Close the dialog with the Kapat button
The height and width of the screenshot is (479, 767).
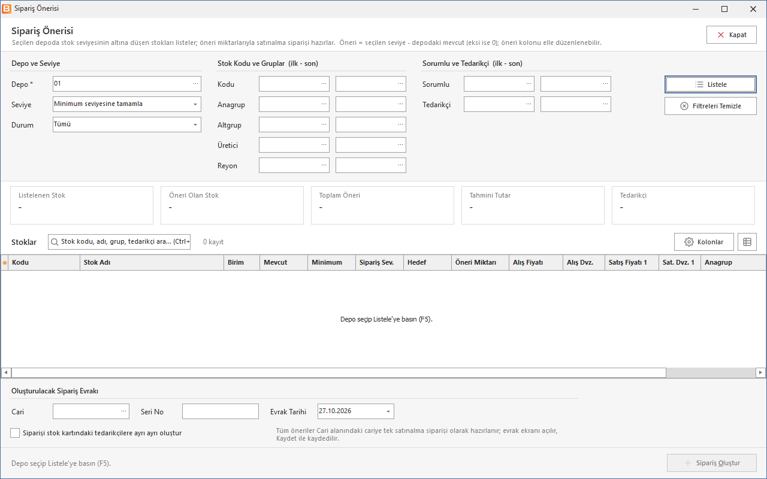pyautogui.click(x=732, y=35)
